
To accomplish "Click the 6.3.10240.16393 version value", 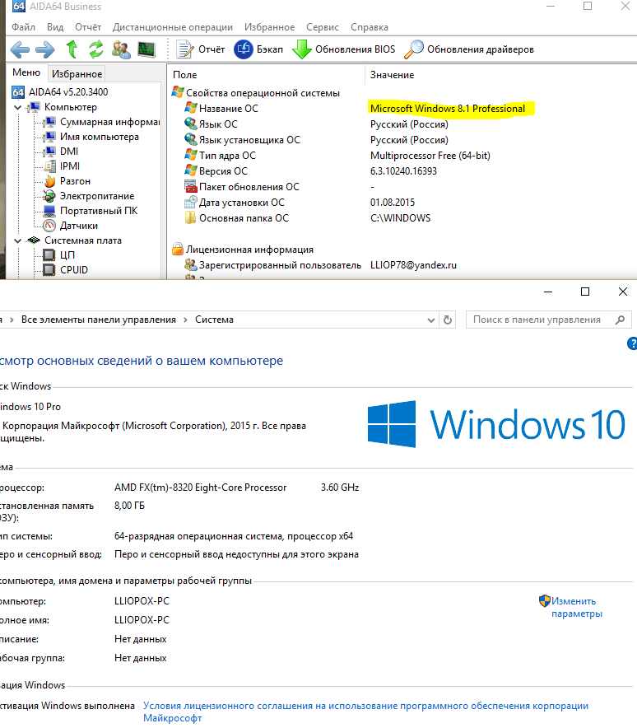I will coord(403,170).
